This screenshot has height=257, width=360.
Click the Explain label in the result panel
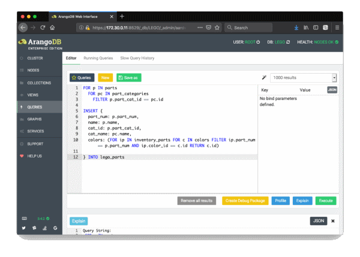coord(79,221)
